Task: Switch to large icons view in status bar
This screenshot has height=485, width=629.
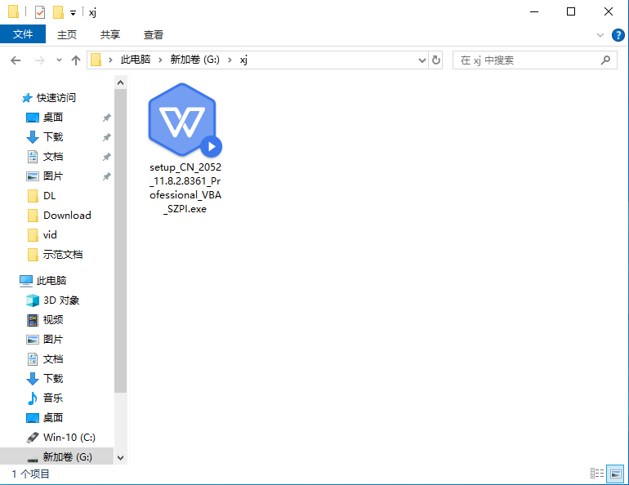Action: [x=614, y=474]
